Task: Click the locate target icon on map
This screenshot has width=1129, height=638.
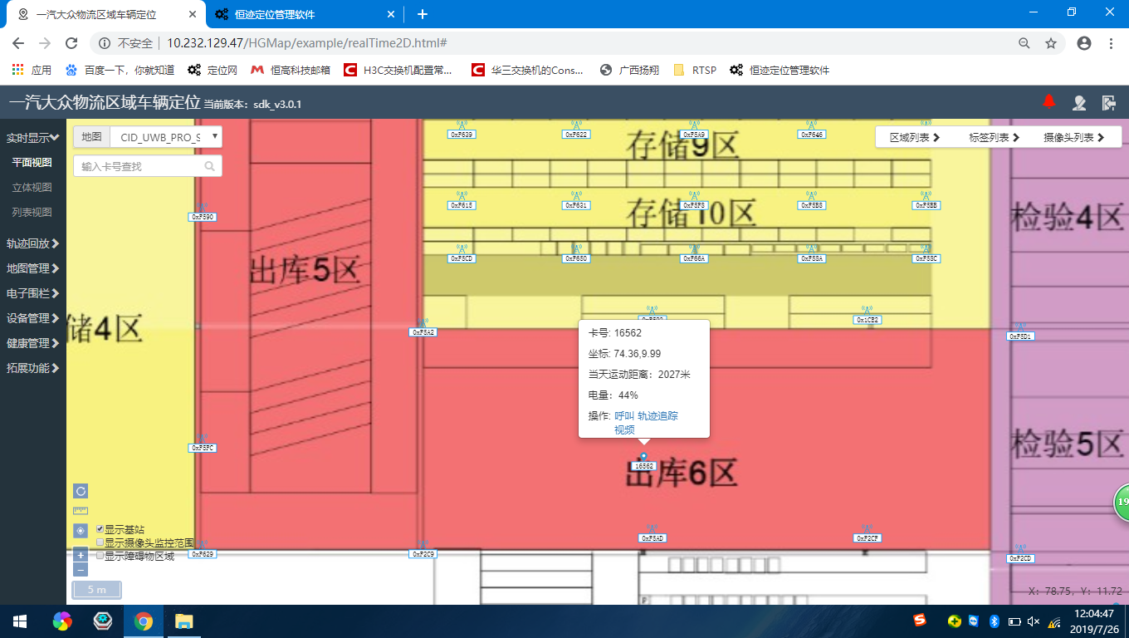Action: click(81, 530)
